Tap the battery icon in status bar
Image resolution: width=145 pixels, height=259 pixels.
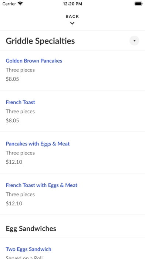(139, 4)
